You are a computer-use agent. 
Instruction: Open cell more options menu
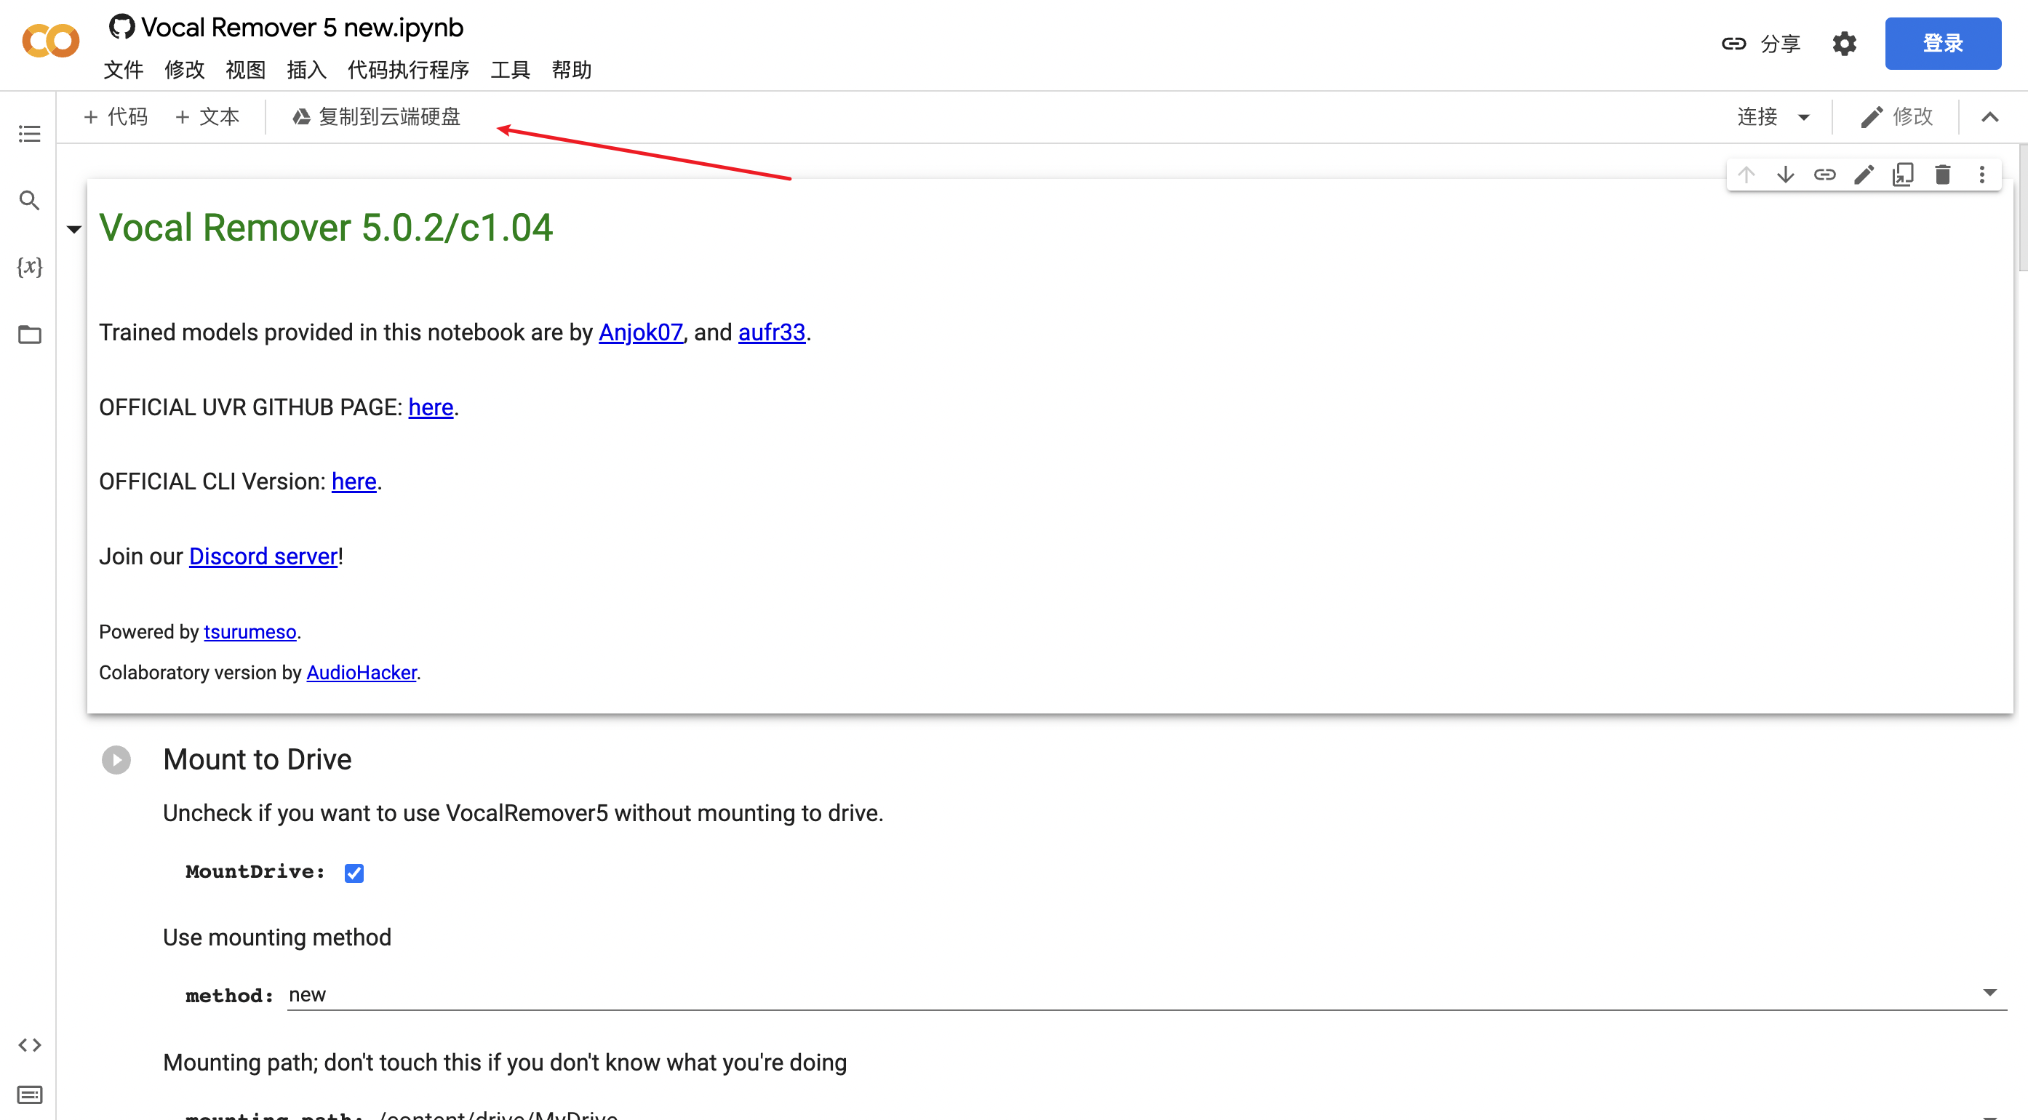(x=1981, y=175)
